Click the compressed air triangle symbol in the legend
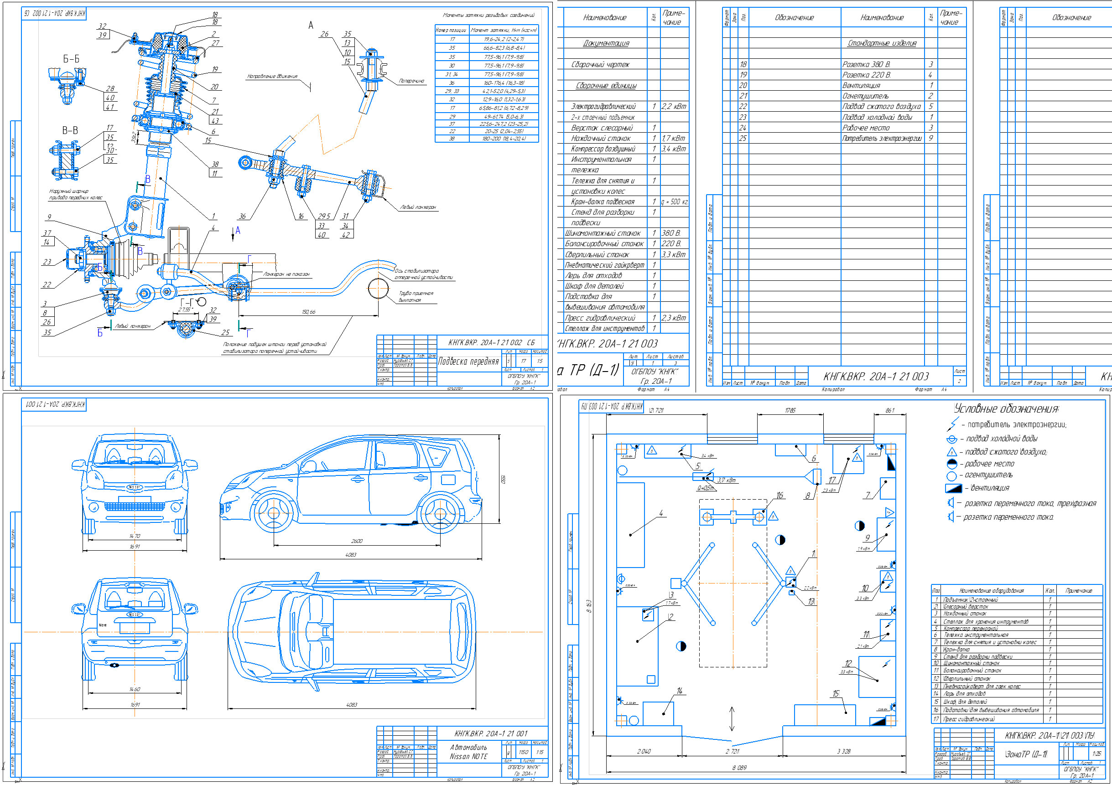 952,452
